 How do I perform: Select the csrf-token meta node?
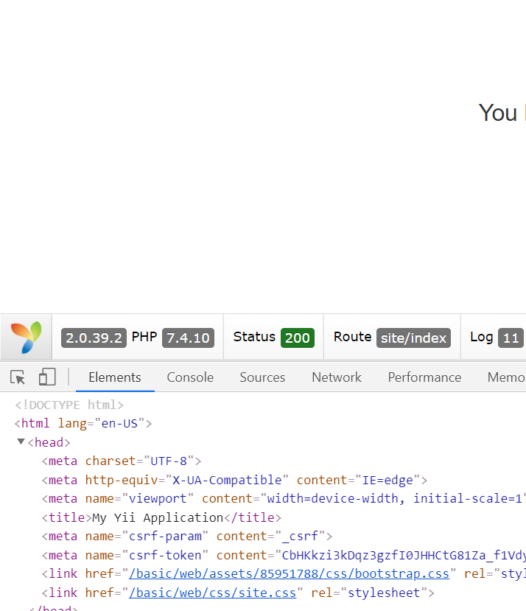[284, 555]
